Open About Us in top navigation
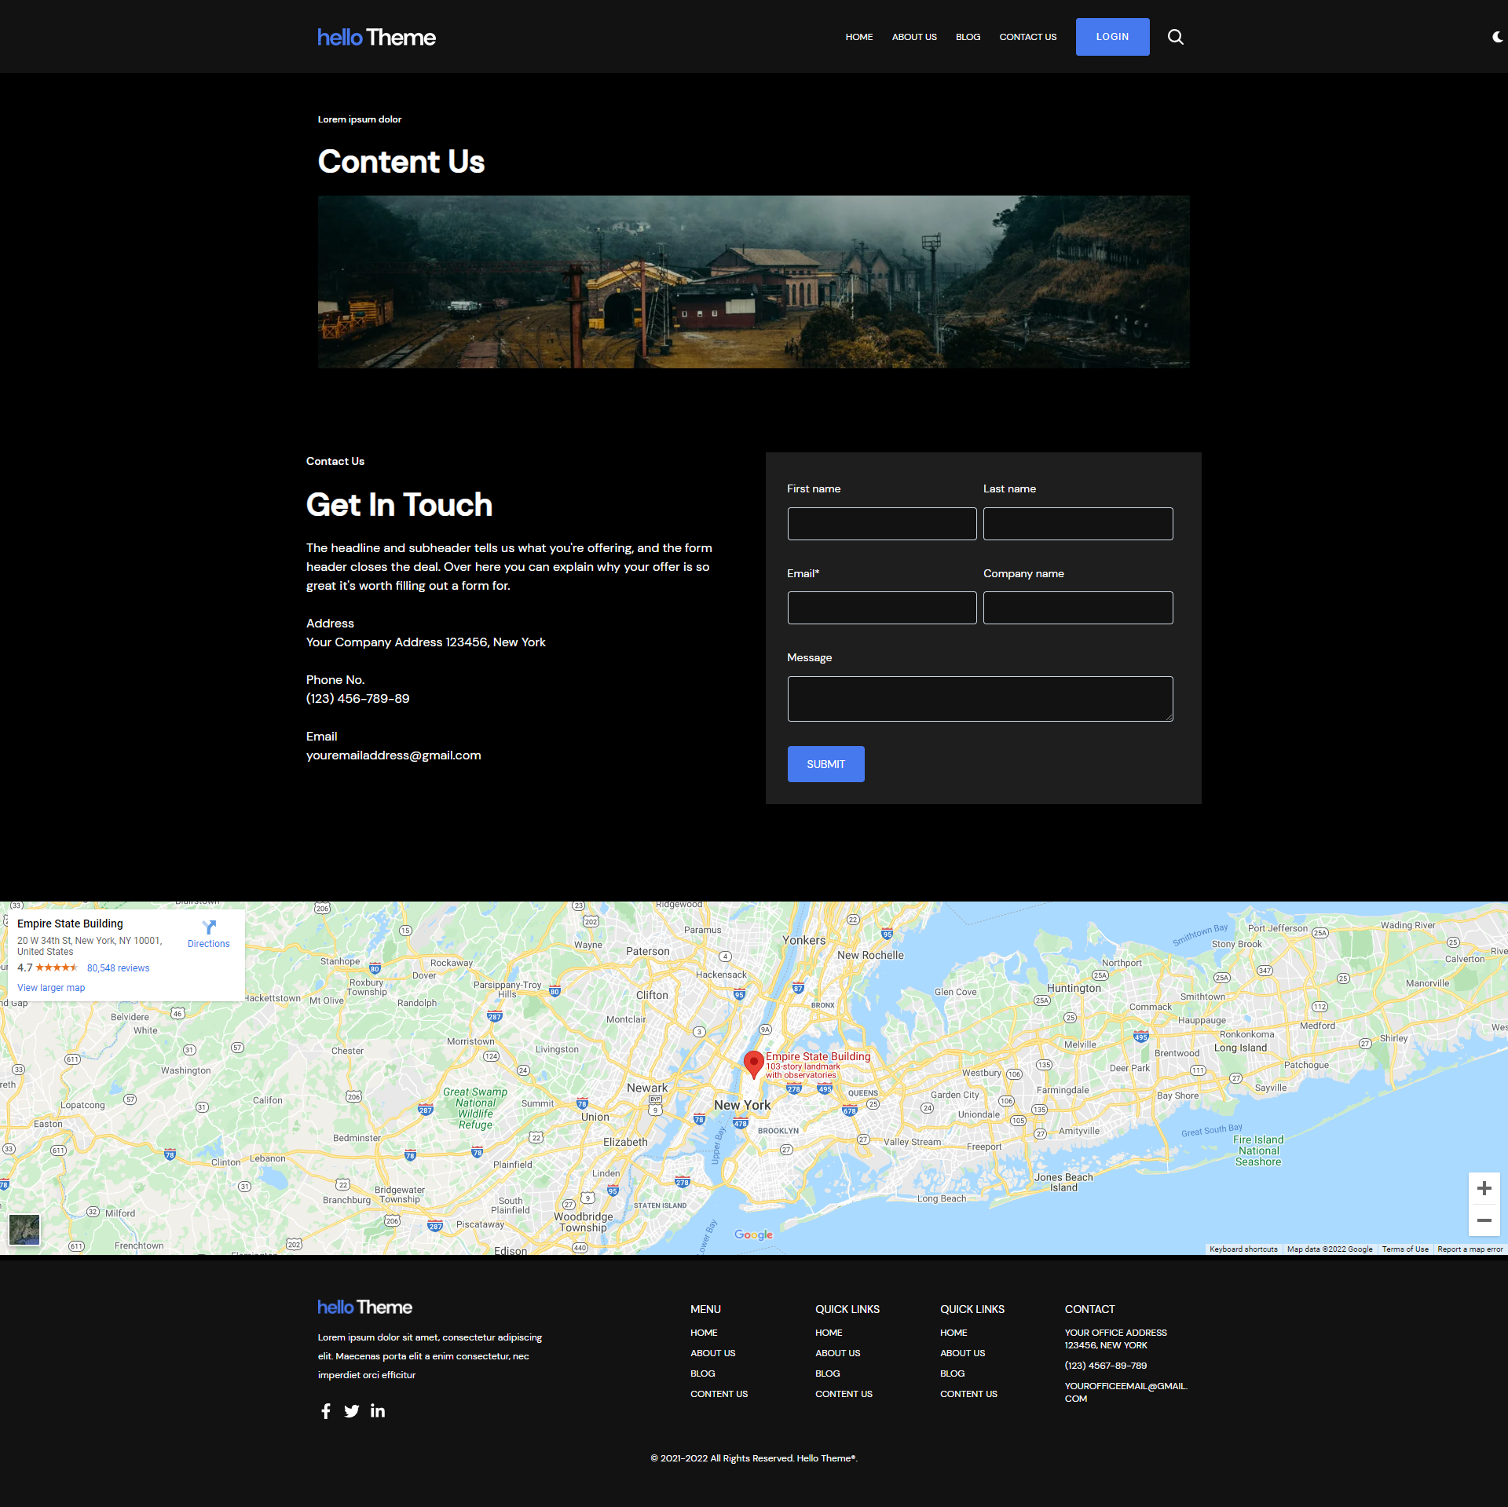Image resolution: width=1508 pixels, height=1507 pixels. (914, 37)
